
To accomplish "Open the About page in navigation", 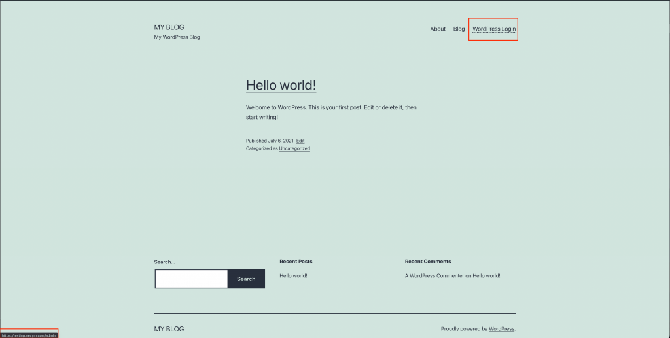I will [438, 29].
